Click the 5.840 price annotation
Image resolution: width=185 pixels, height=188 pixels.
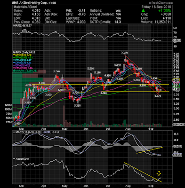(118, 65)
